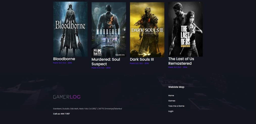This screenshot has width=256, height=124.
Task: Open The Last of Us Remastered cover
Action: point(185,29)
